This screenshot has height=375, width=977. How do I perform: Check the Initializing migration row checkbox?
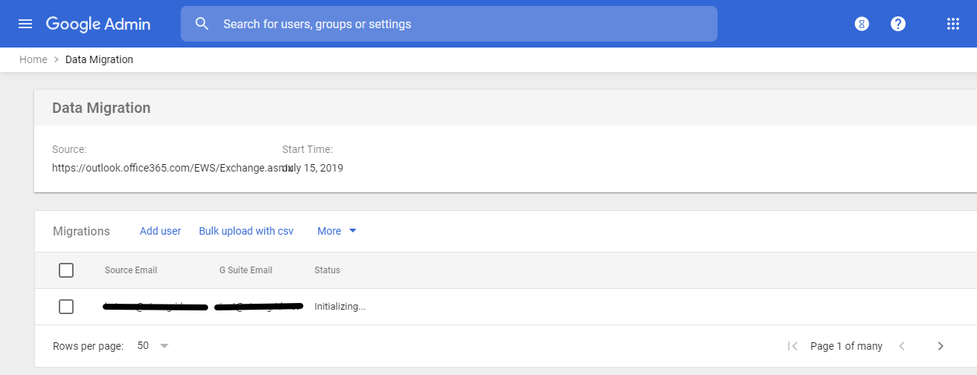tap(66, 306)
